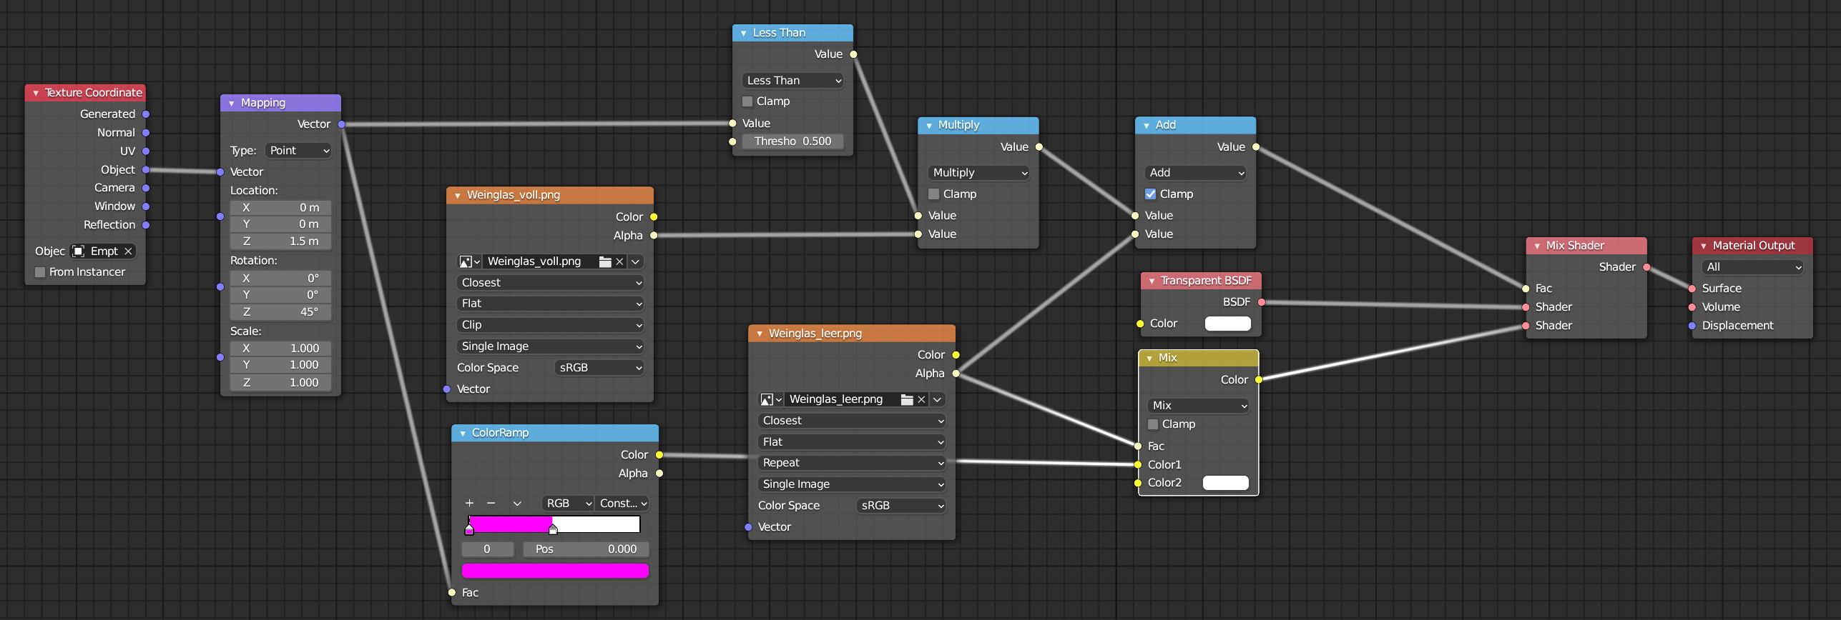The width and height of the screenshot is (1841, 620).
Task: Click ColorRamp stop index 0 field
Action: [488, 549]
